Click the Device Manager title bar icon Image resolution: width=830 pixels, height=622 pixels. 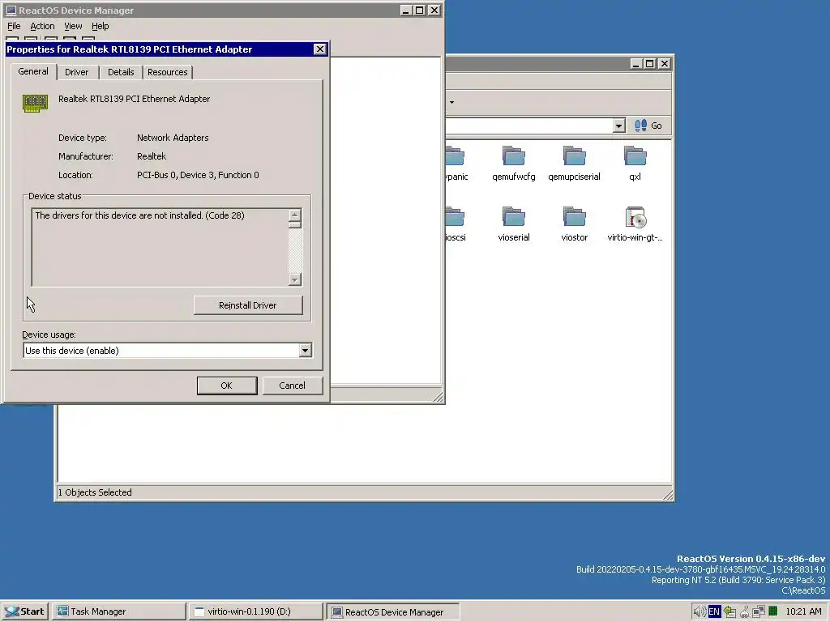11,11
